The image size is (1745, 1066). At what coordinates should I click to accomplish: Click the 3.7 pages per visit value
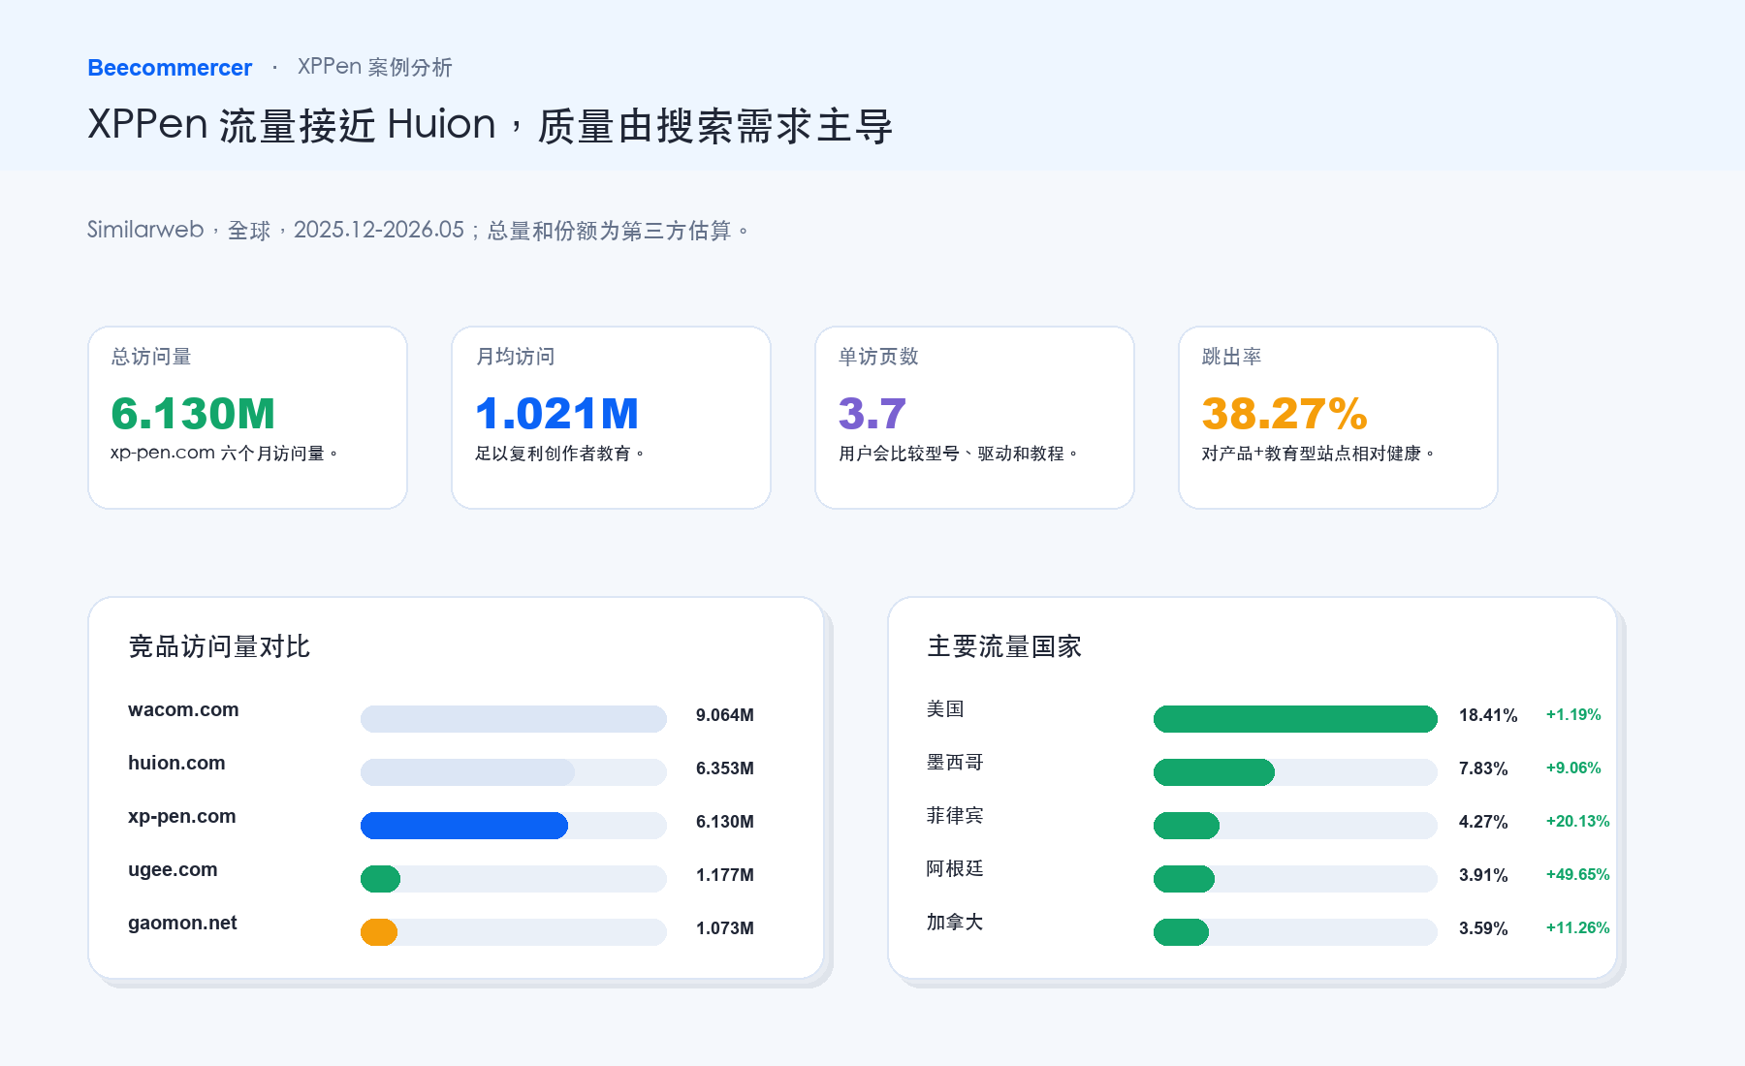tap(872, 413)
